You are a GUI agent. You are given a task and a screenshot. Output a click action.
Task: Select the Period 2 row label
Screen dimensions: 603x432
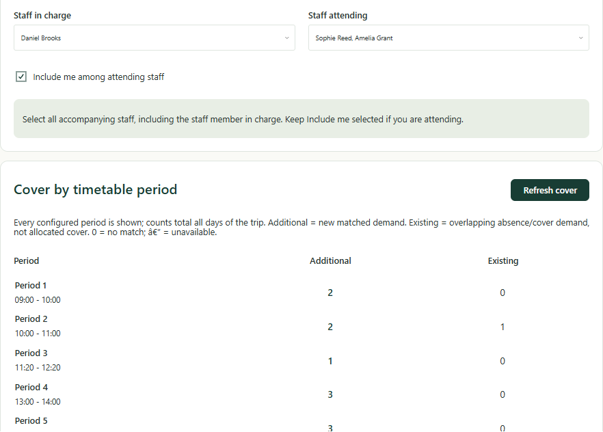click(x=31, y=319)
